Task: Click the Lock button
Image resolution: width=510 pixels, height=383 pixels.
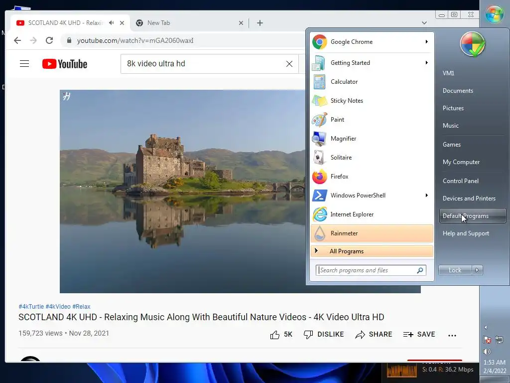Action: coord(455,270)
